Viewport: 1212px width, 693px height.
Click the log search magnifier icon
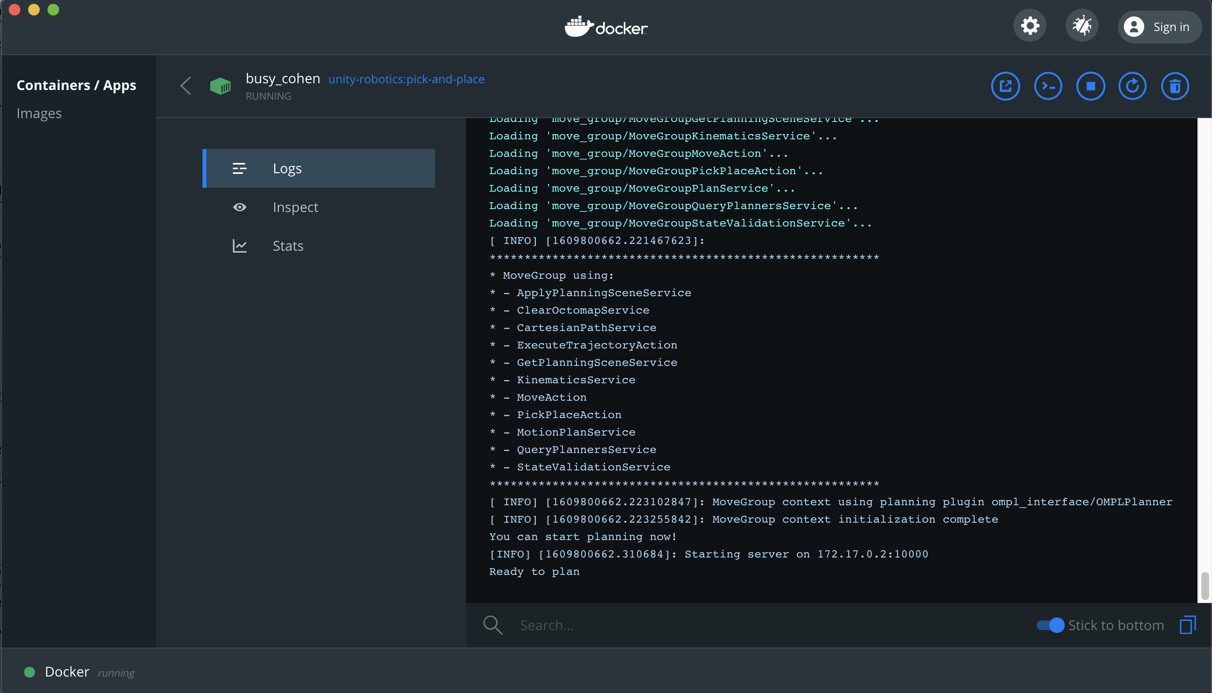[493, 625]
